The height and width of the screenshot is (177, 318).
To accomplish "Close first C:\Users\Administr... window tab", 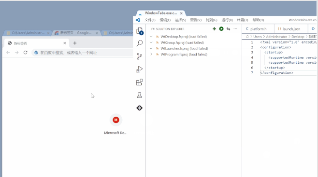I will [x=48, y=33].
